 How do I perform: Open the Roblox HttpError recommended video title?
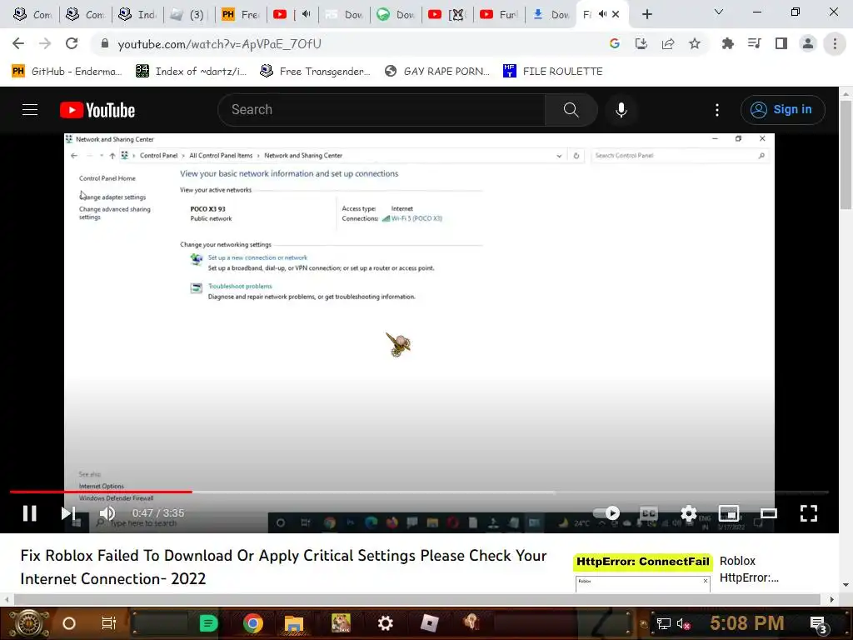coord(749,569)
